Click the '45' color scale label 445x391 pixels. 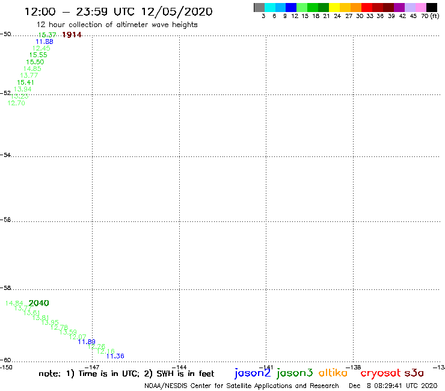click(413, 16)
